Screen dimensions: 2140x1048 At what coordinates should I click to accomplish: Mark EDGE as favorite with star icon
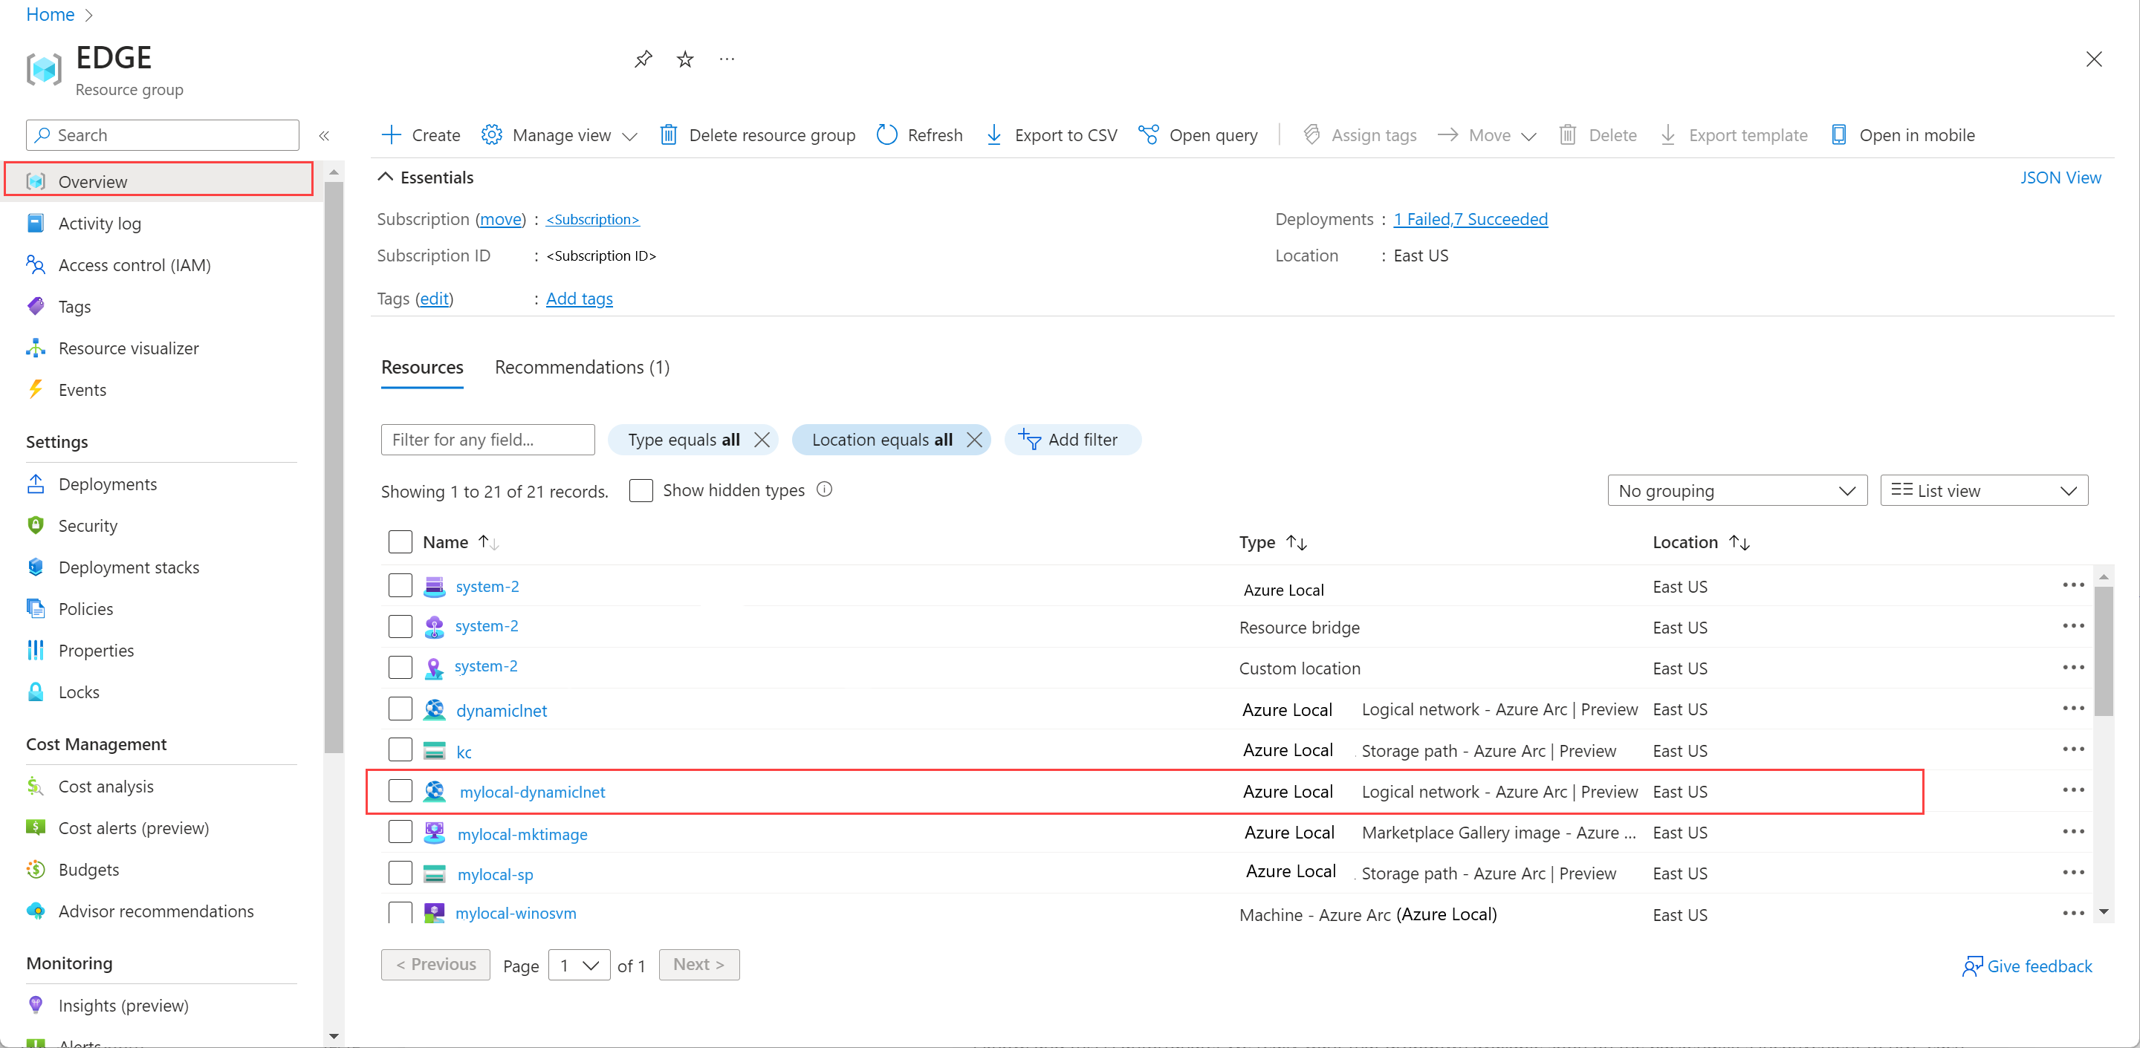[x=684, y=59]
